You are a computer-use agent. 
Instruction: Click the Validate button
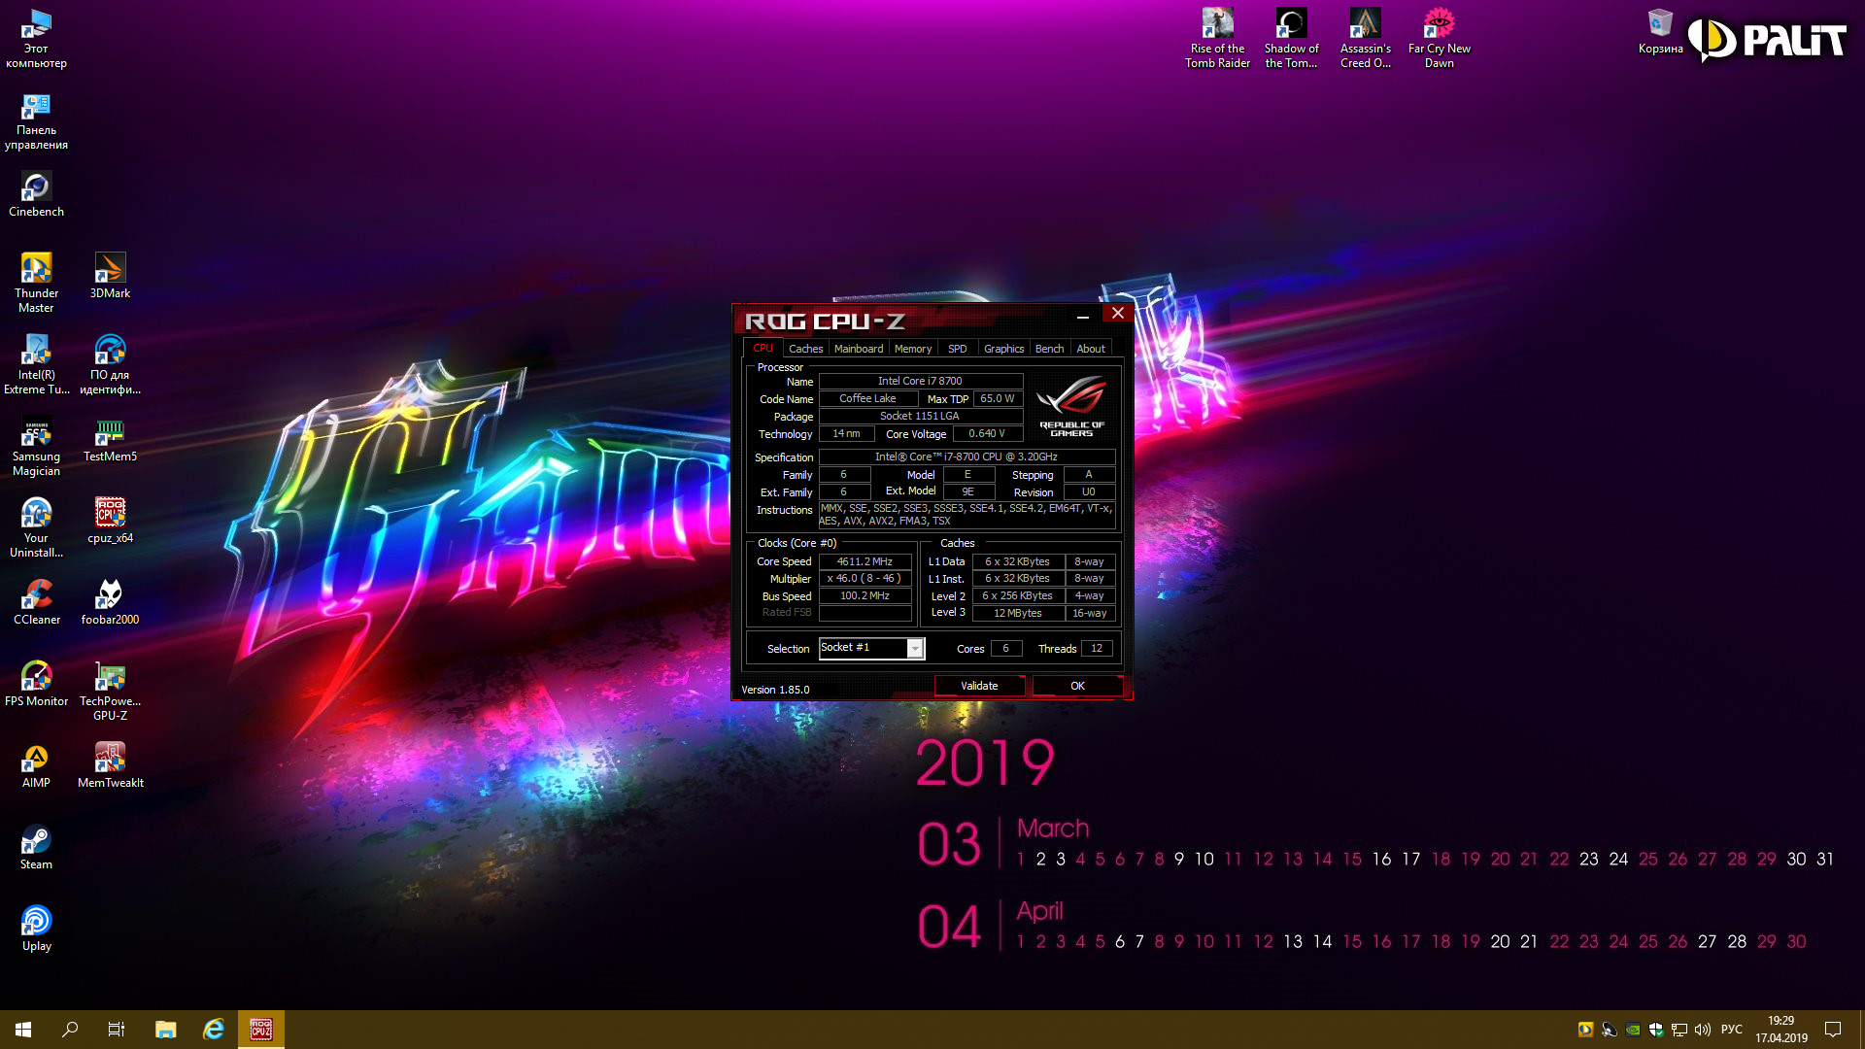(979, 686)
